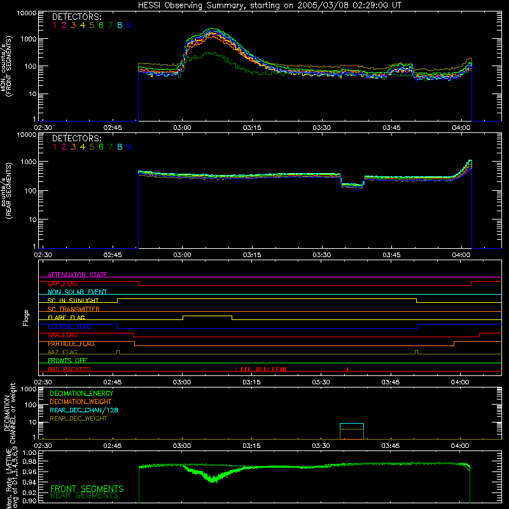Select magenta detector 2 in front segments legend

pos(64,25)
